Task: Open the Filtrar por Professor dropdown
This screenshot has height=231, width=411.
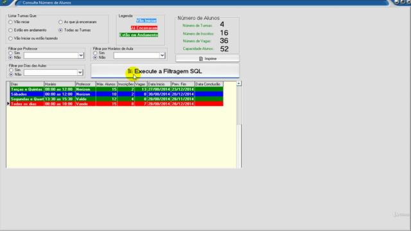Action: pyautogui.click(x=81, y=56)
